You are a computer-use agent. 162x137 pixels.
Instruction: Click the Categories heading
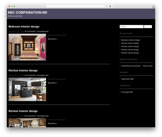[125, 86]
